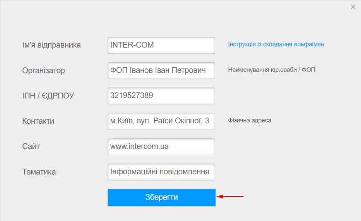361x221 pixels.
Task: Click the Тематика input field
Action: pos(161,172)
